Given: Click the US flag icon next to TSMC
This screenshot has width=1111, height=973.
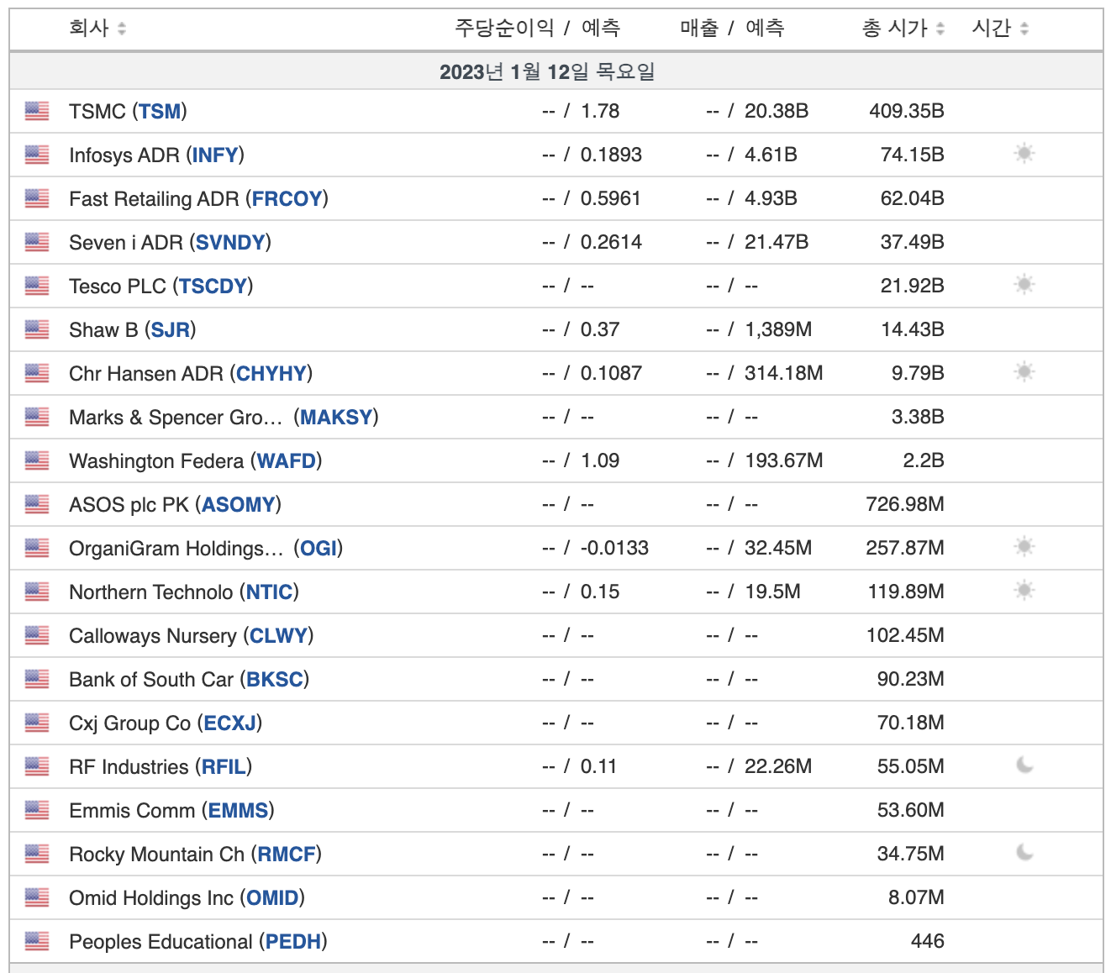Looking at the screenshot, I should [37, 111].
